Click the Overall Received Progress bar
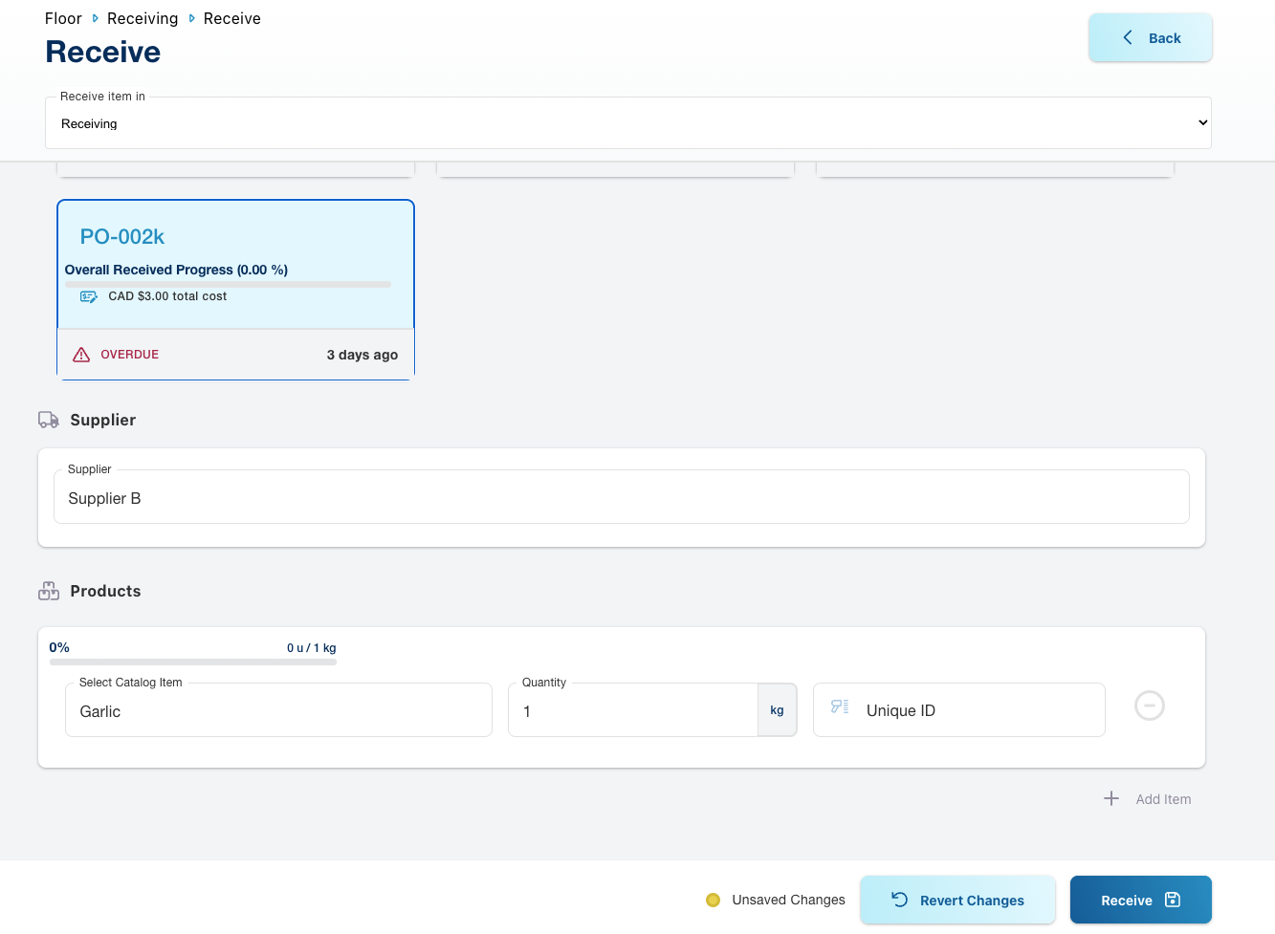Viewport: 1275px width, 934px height. pyautogui.click(x=228, y=284)
